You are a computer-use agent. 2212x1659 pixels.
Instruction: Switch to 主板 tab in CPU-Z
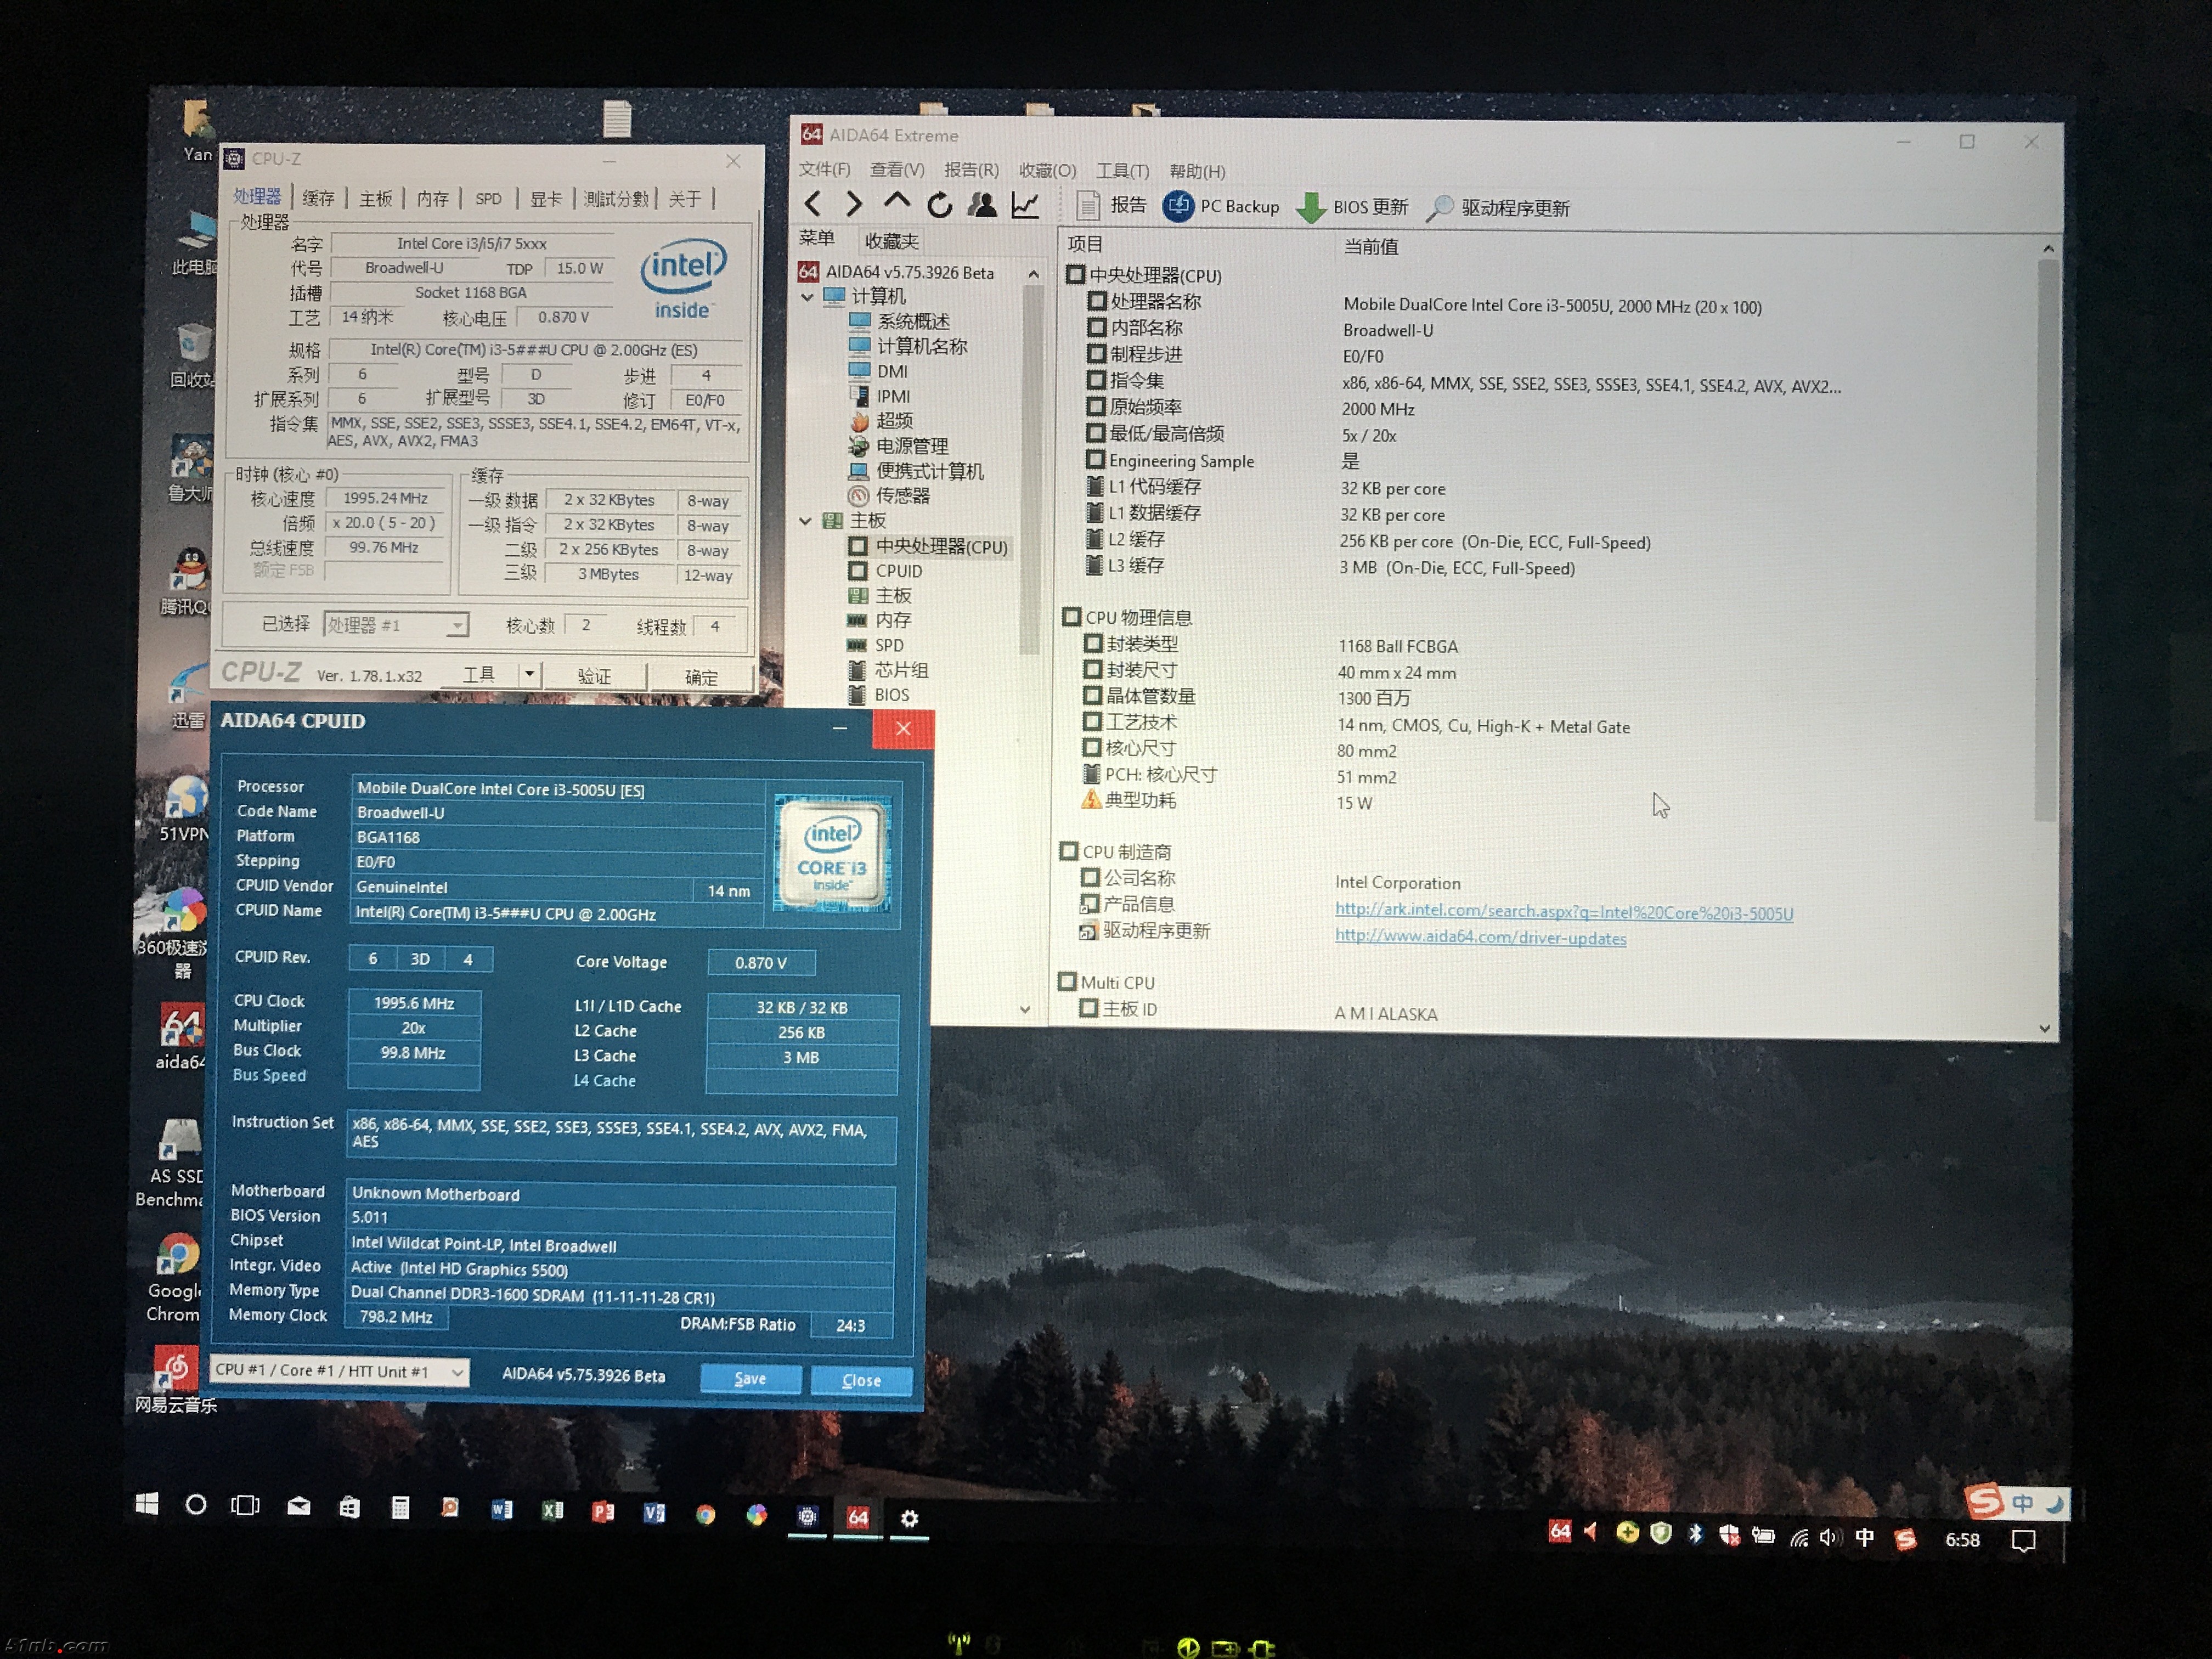pyautogui.click(x=376, y=198)
